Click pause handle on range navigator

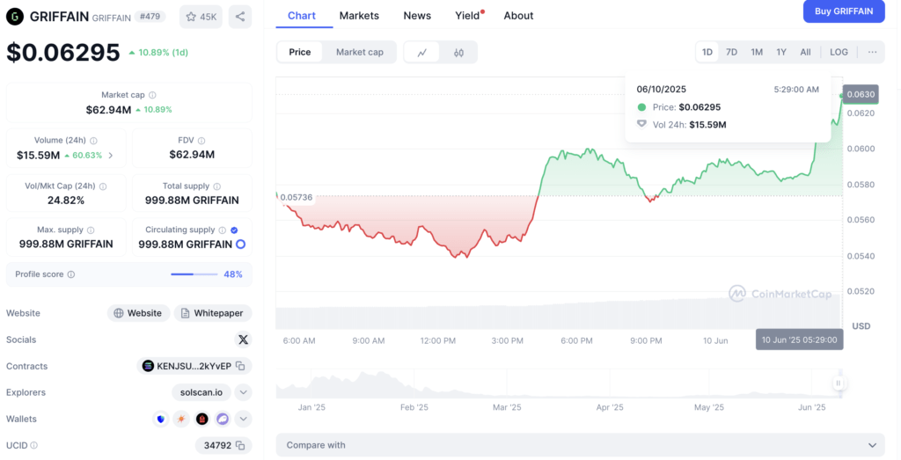[x=839, y=383]
